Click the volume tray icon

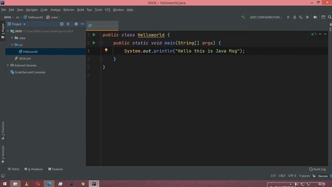296,184
